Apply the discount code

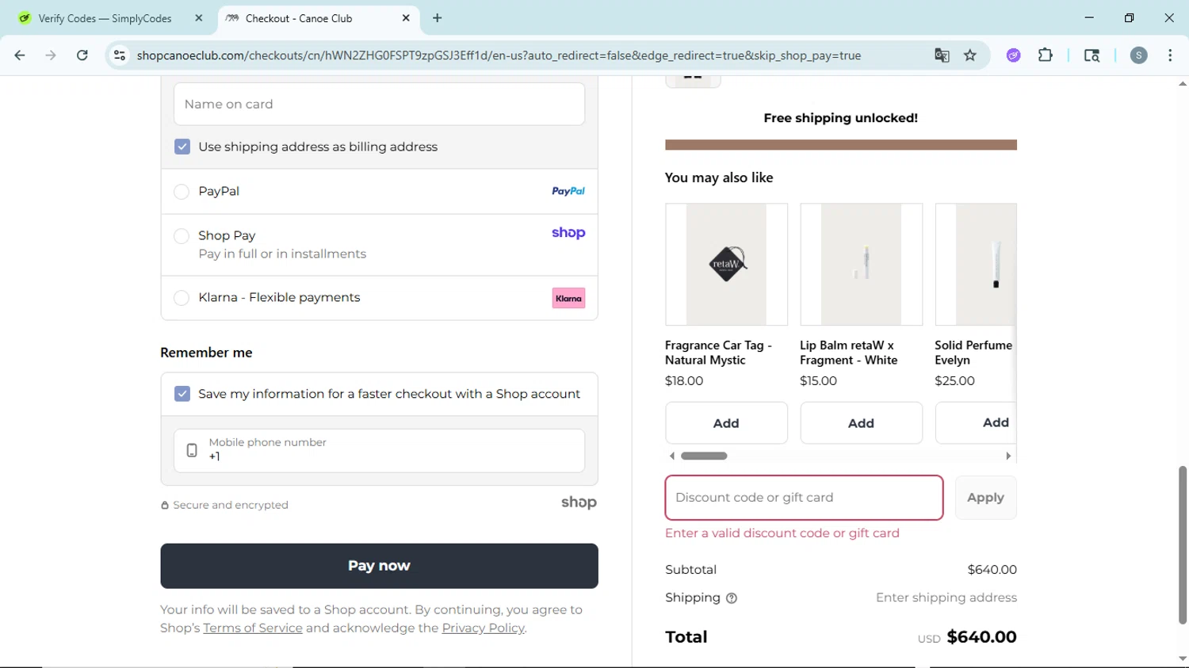pyautogui.click(x=985, y=498)
